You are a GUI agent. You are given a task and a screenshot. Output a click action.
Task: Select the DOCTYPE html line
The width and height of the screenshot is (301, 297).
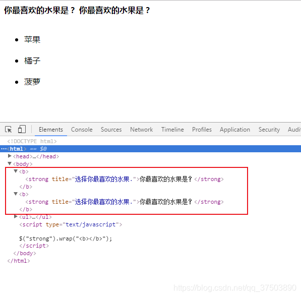[x=32, y=141]
